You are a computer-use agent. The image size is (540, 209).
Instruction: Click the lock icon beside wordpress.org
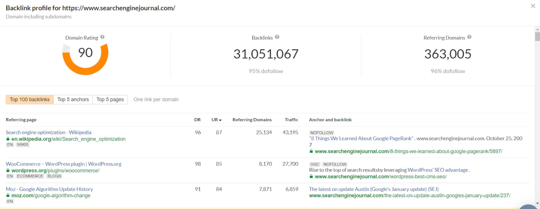coord(8,170)
